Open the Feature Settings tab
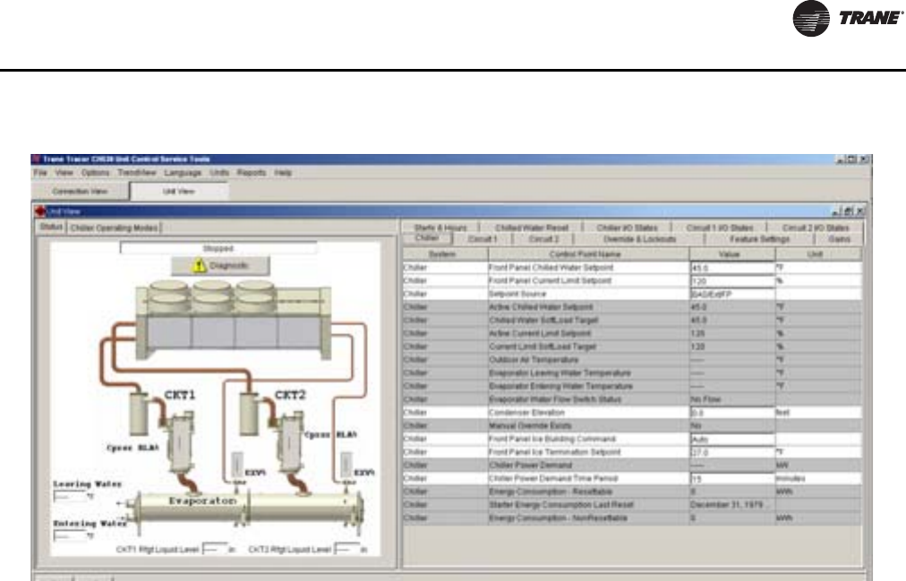The height and width of the screenshot is (581, 906). (759, 239)
